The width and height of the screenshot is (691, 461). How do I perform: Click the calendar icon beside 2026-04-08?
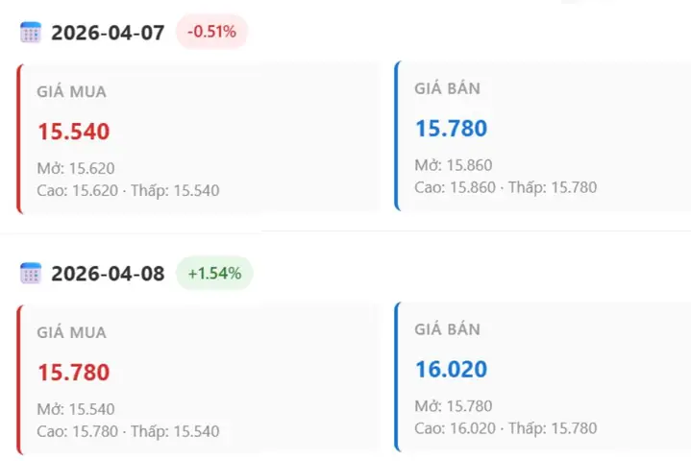point(31,274)
